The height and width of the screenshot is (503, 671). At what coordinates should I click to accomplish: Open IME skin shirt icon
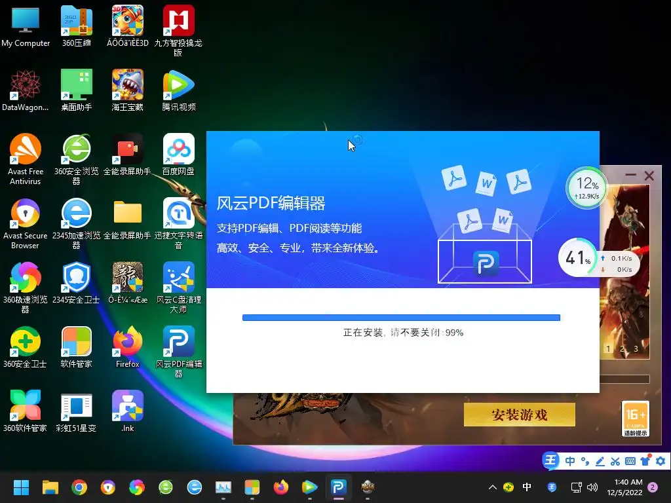[645, 460]
